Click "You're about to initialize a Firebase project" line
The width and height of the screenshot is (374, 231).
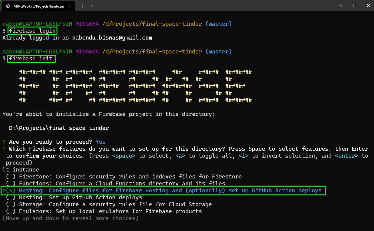tap(109, 114)
